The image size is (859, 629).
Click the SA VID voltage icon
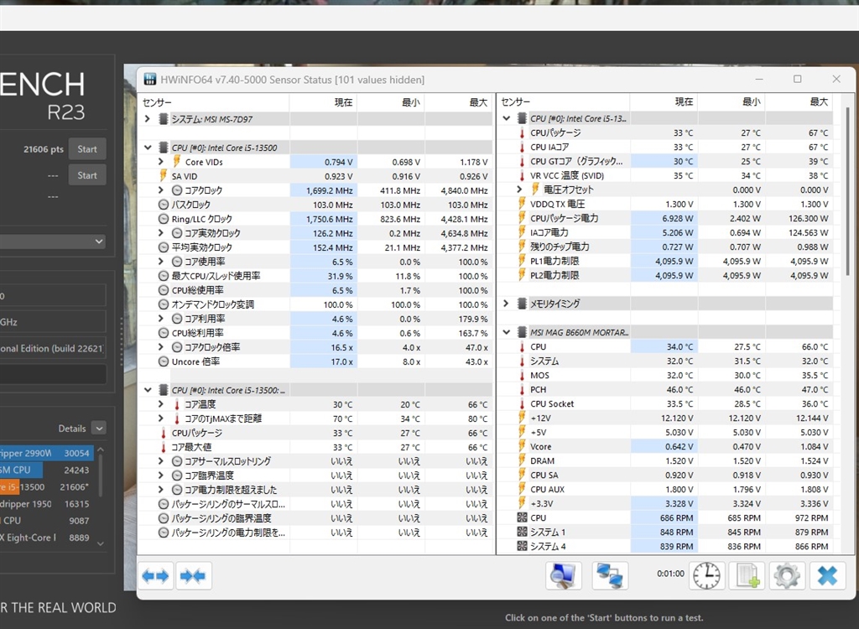coord(164,176)
